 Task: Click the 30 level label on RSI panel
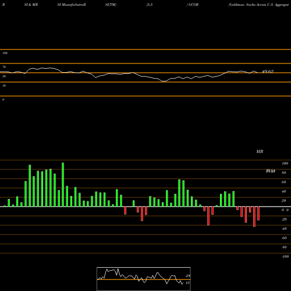(4, 86)
